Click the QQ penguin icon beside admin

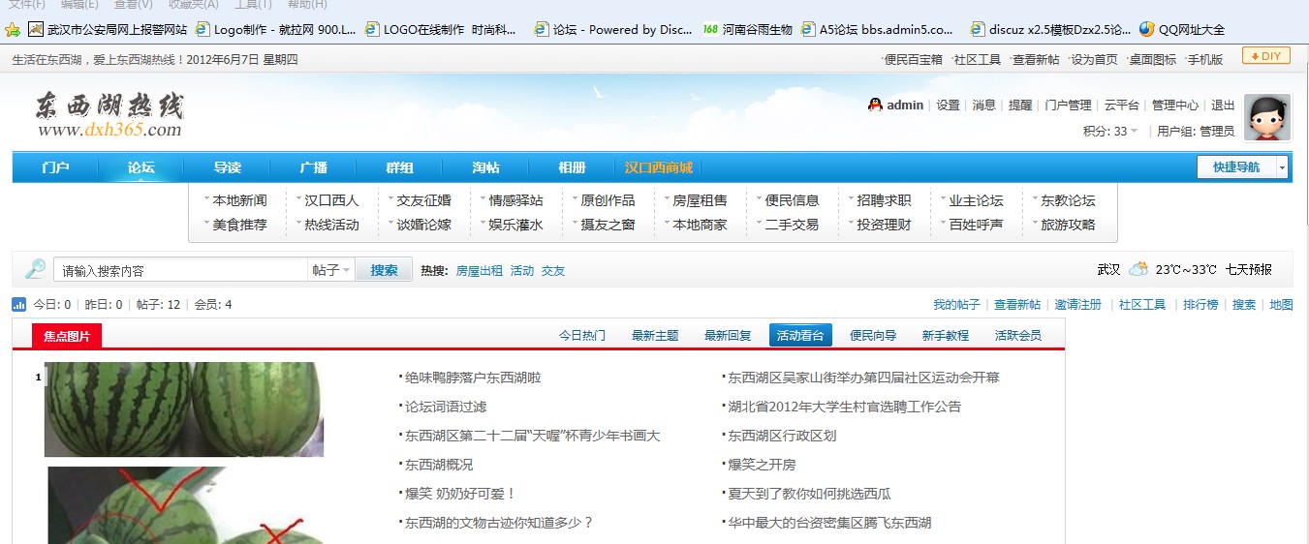point(875,105)
